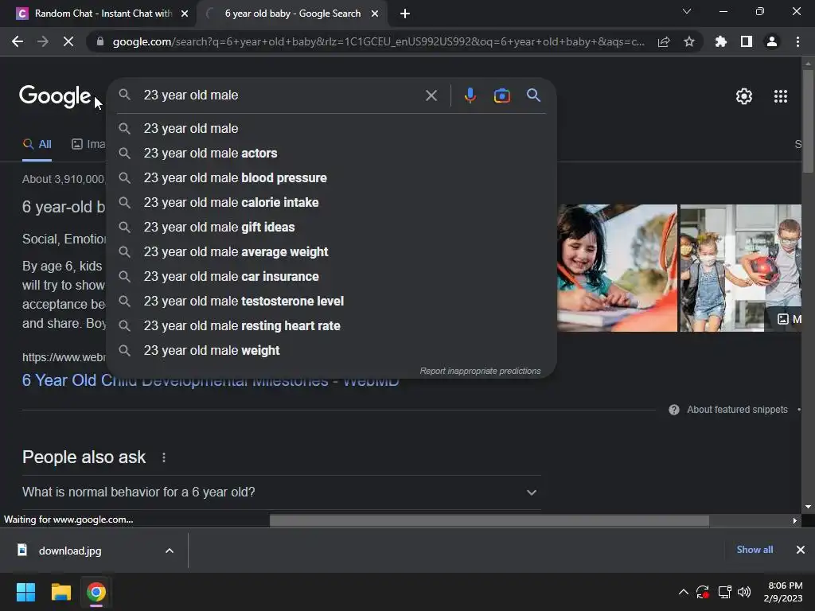The image size is (815, 611).
Task: Click the horizontal scrollbar right arrow
Action: (794, 520)
